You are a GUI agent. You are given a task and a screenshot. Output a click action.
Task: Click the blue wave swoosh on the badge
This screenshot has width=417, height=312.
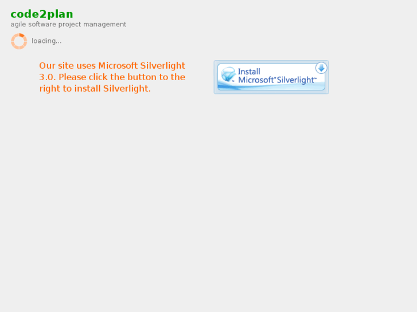[x=271, y=86]
